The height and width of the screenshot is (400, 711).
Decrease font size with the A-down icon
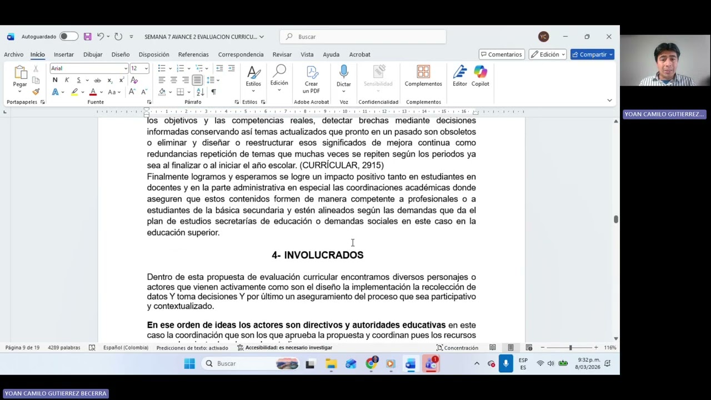(144, 92)
